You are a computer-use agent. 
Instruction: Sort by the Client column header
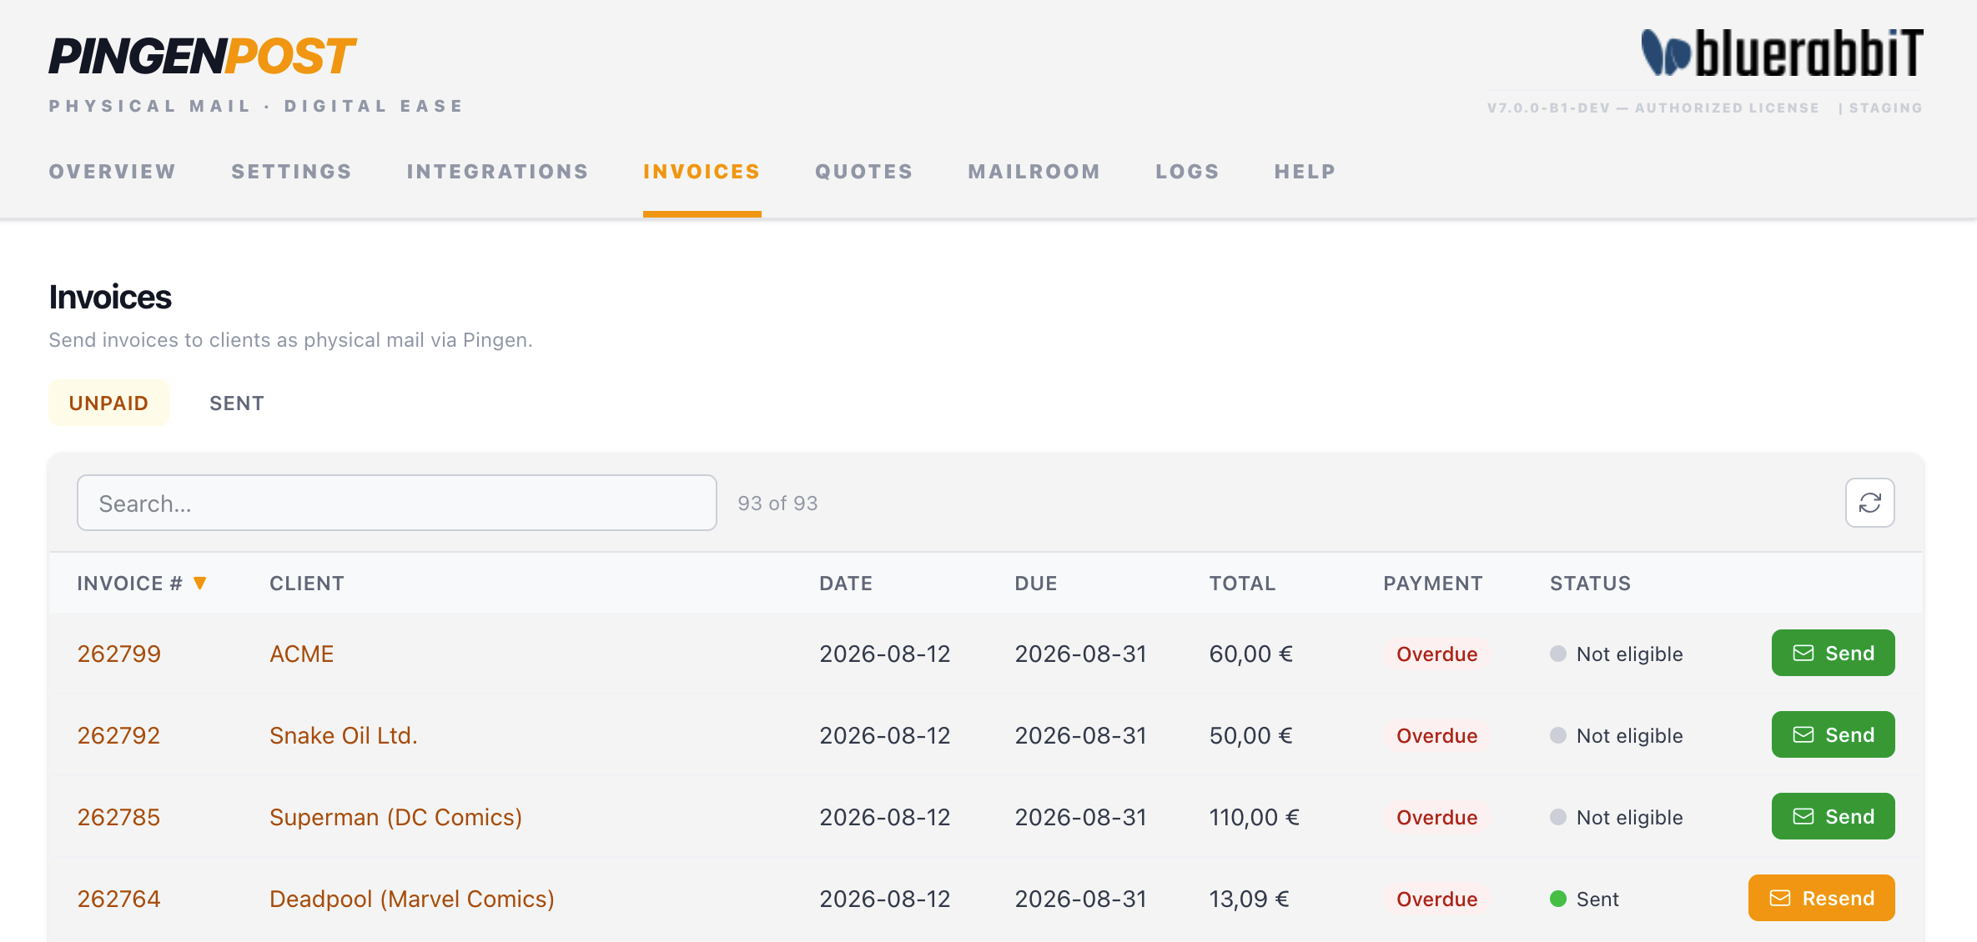pos(307,584)
